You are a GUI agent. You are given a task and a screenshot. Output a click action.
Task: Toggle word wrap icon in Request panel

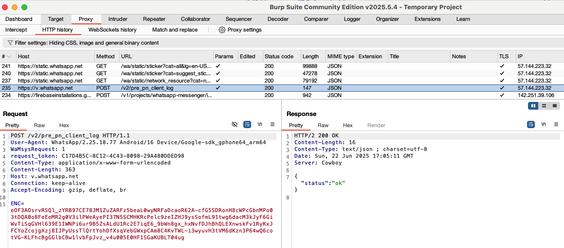point(247,124)
